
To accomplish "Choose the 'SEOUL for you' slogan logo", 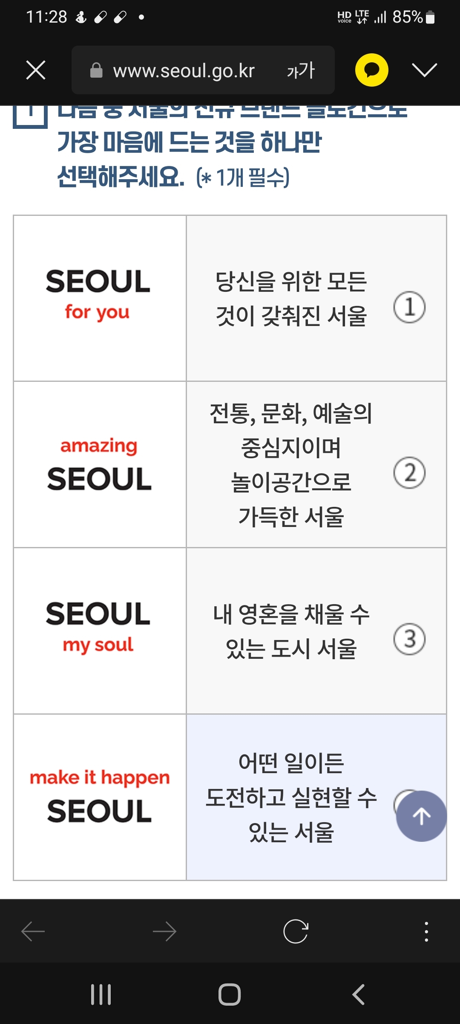I will click(98, 294).
